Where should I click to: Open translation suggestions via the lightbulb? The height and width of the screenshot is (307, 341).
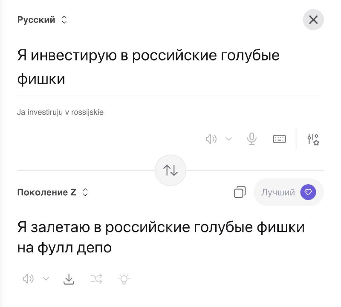124,279
